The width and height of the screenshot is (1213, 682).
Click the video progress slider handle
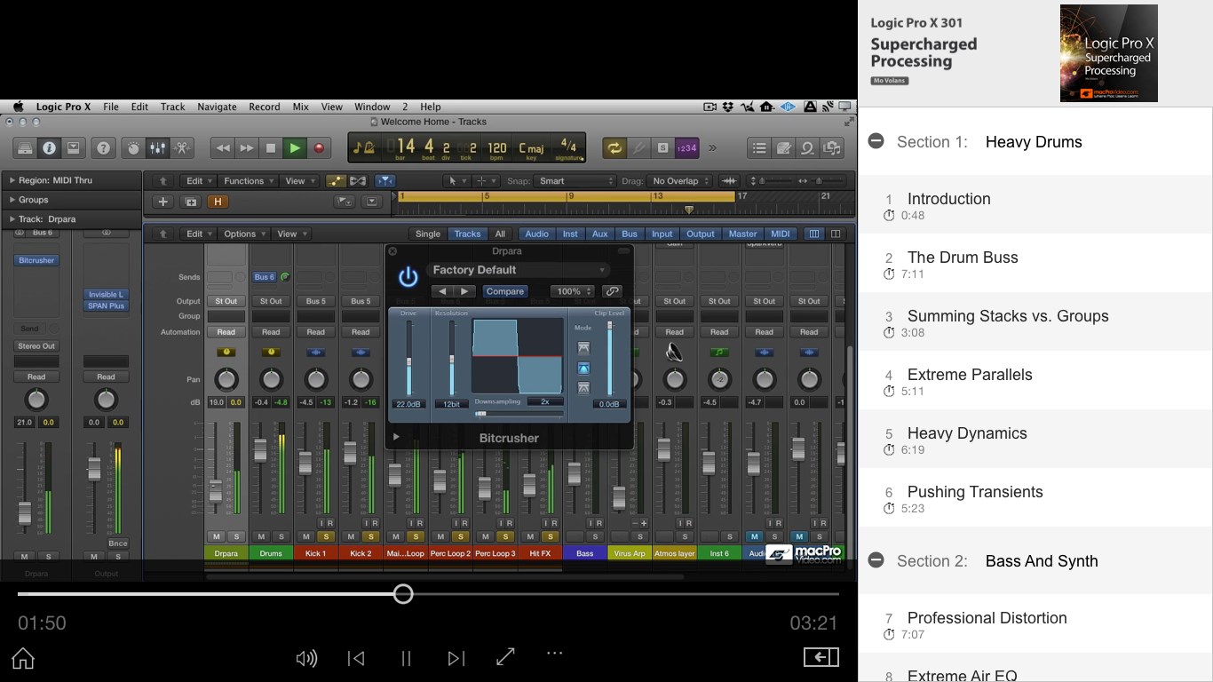(x=402, y=593)
